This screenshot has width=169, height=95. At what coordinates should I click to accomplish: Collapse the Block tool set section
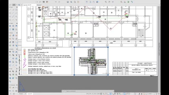pyautogui.click(x=10, y=33)
